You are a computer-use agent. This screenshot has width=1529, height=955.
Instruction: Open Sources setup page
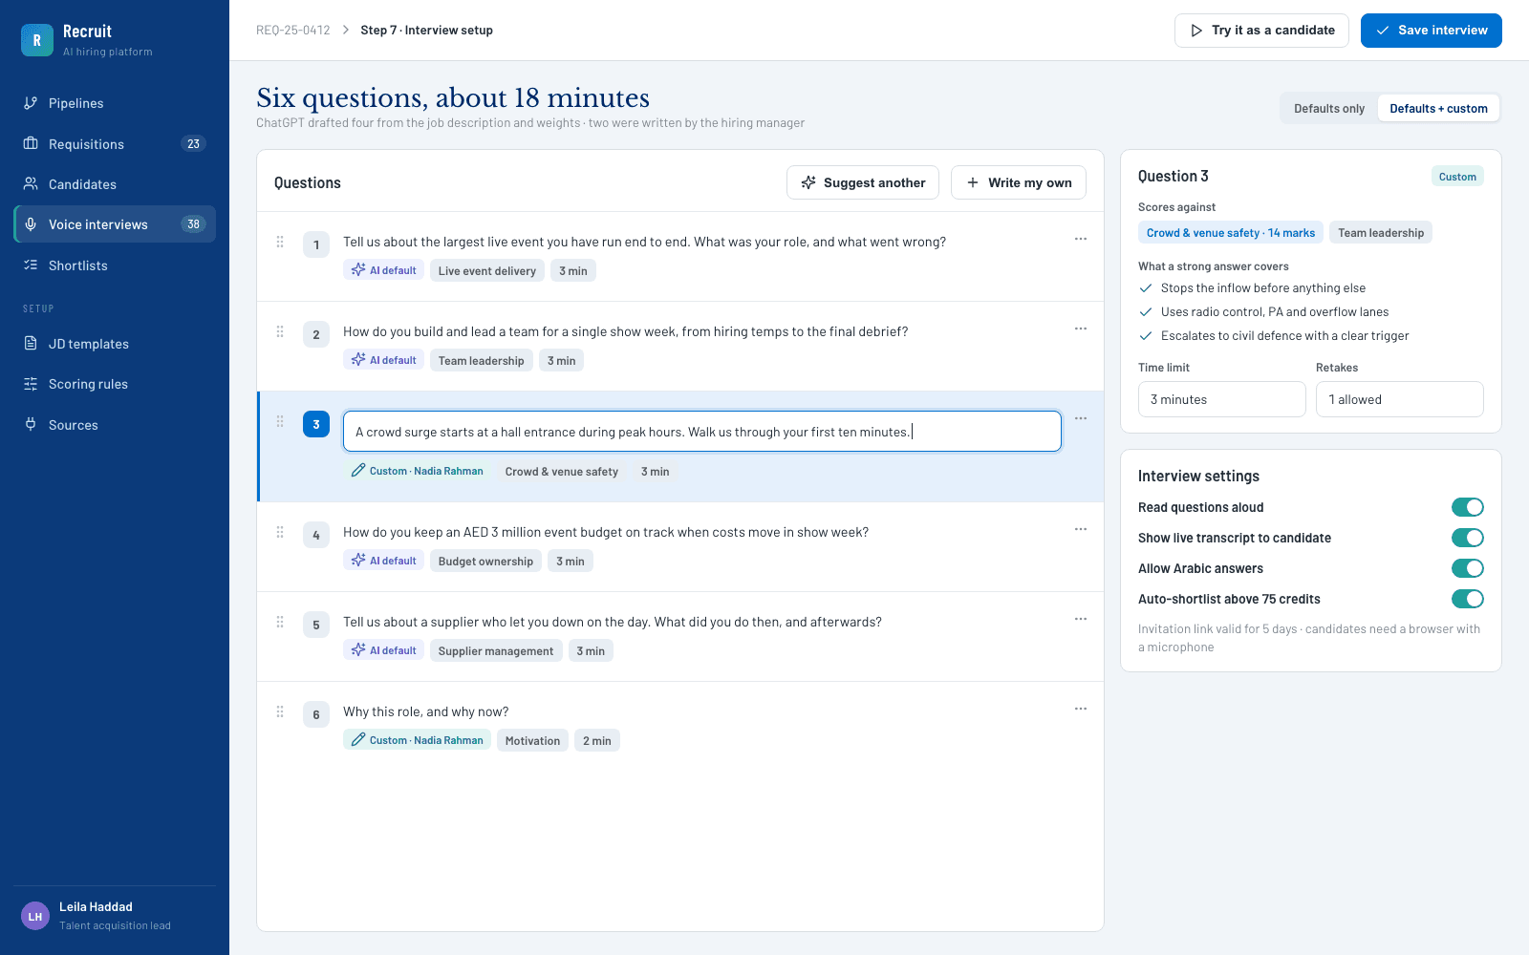click(x=115, y=425)
